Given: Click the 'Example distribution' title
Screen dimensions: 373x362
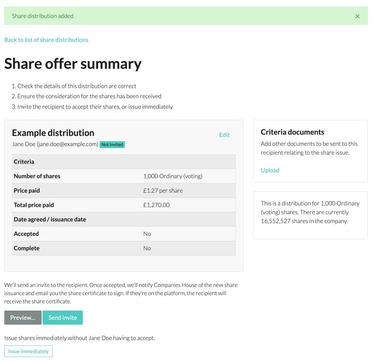Looking at the screenshot, I should pos(53,133).
